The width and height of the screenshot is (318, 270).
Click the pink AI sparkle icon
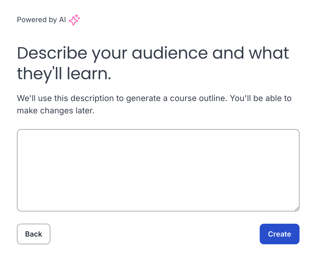tap(74, 20)
